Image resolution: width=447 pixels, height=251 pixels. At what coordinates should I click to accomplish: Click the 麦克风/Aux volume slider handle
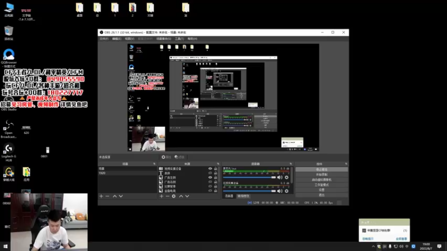(x=274, y=177)
